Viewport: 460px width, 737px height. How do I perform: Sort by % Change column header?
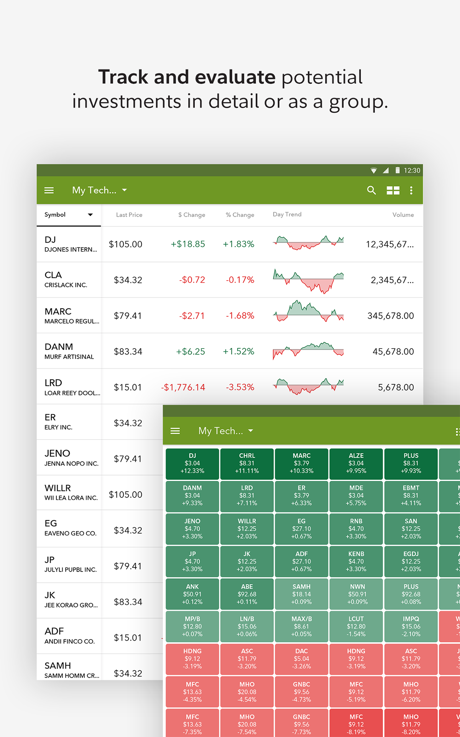coord(240,215)
